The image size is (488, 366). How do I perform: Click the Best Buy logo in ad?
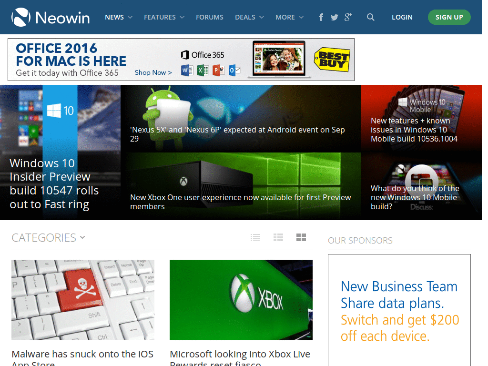click(x=332, y=60)
